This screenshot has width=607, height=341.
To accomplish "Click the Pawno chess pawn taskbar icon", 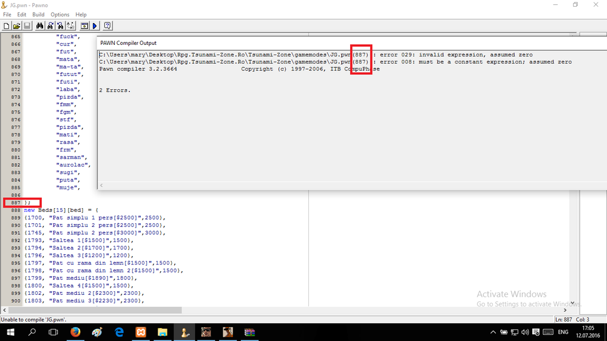I will pos(185,332).
